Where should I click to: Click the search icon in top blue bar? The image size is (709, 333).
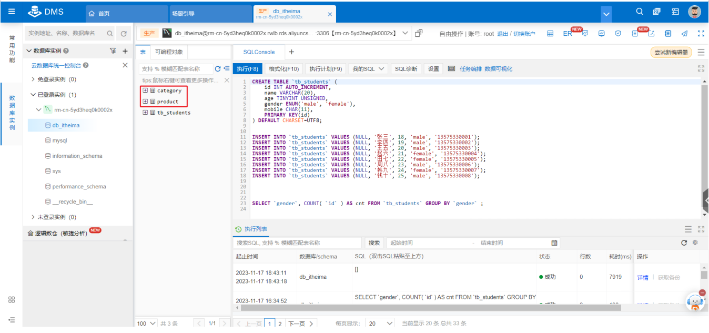(640, 11)
